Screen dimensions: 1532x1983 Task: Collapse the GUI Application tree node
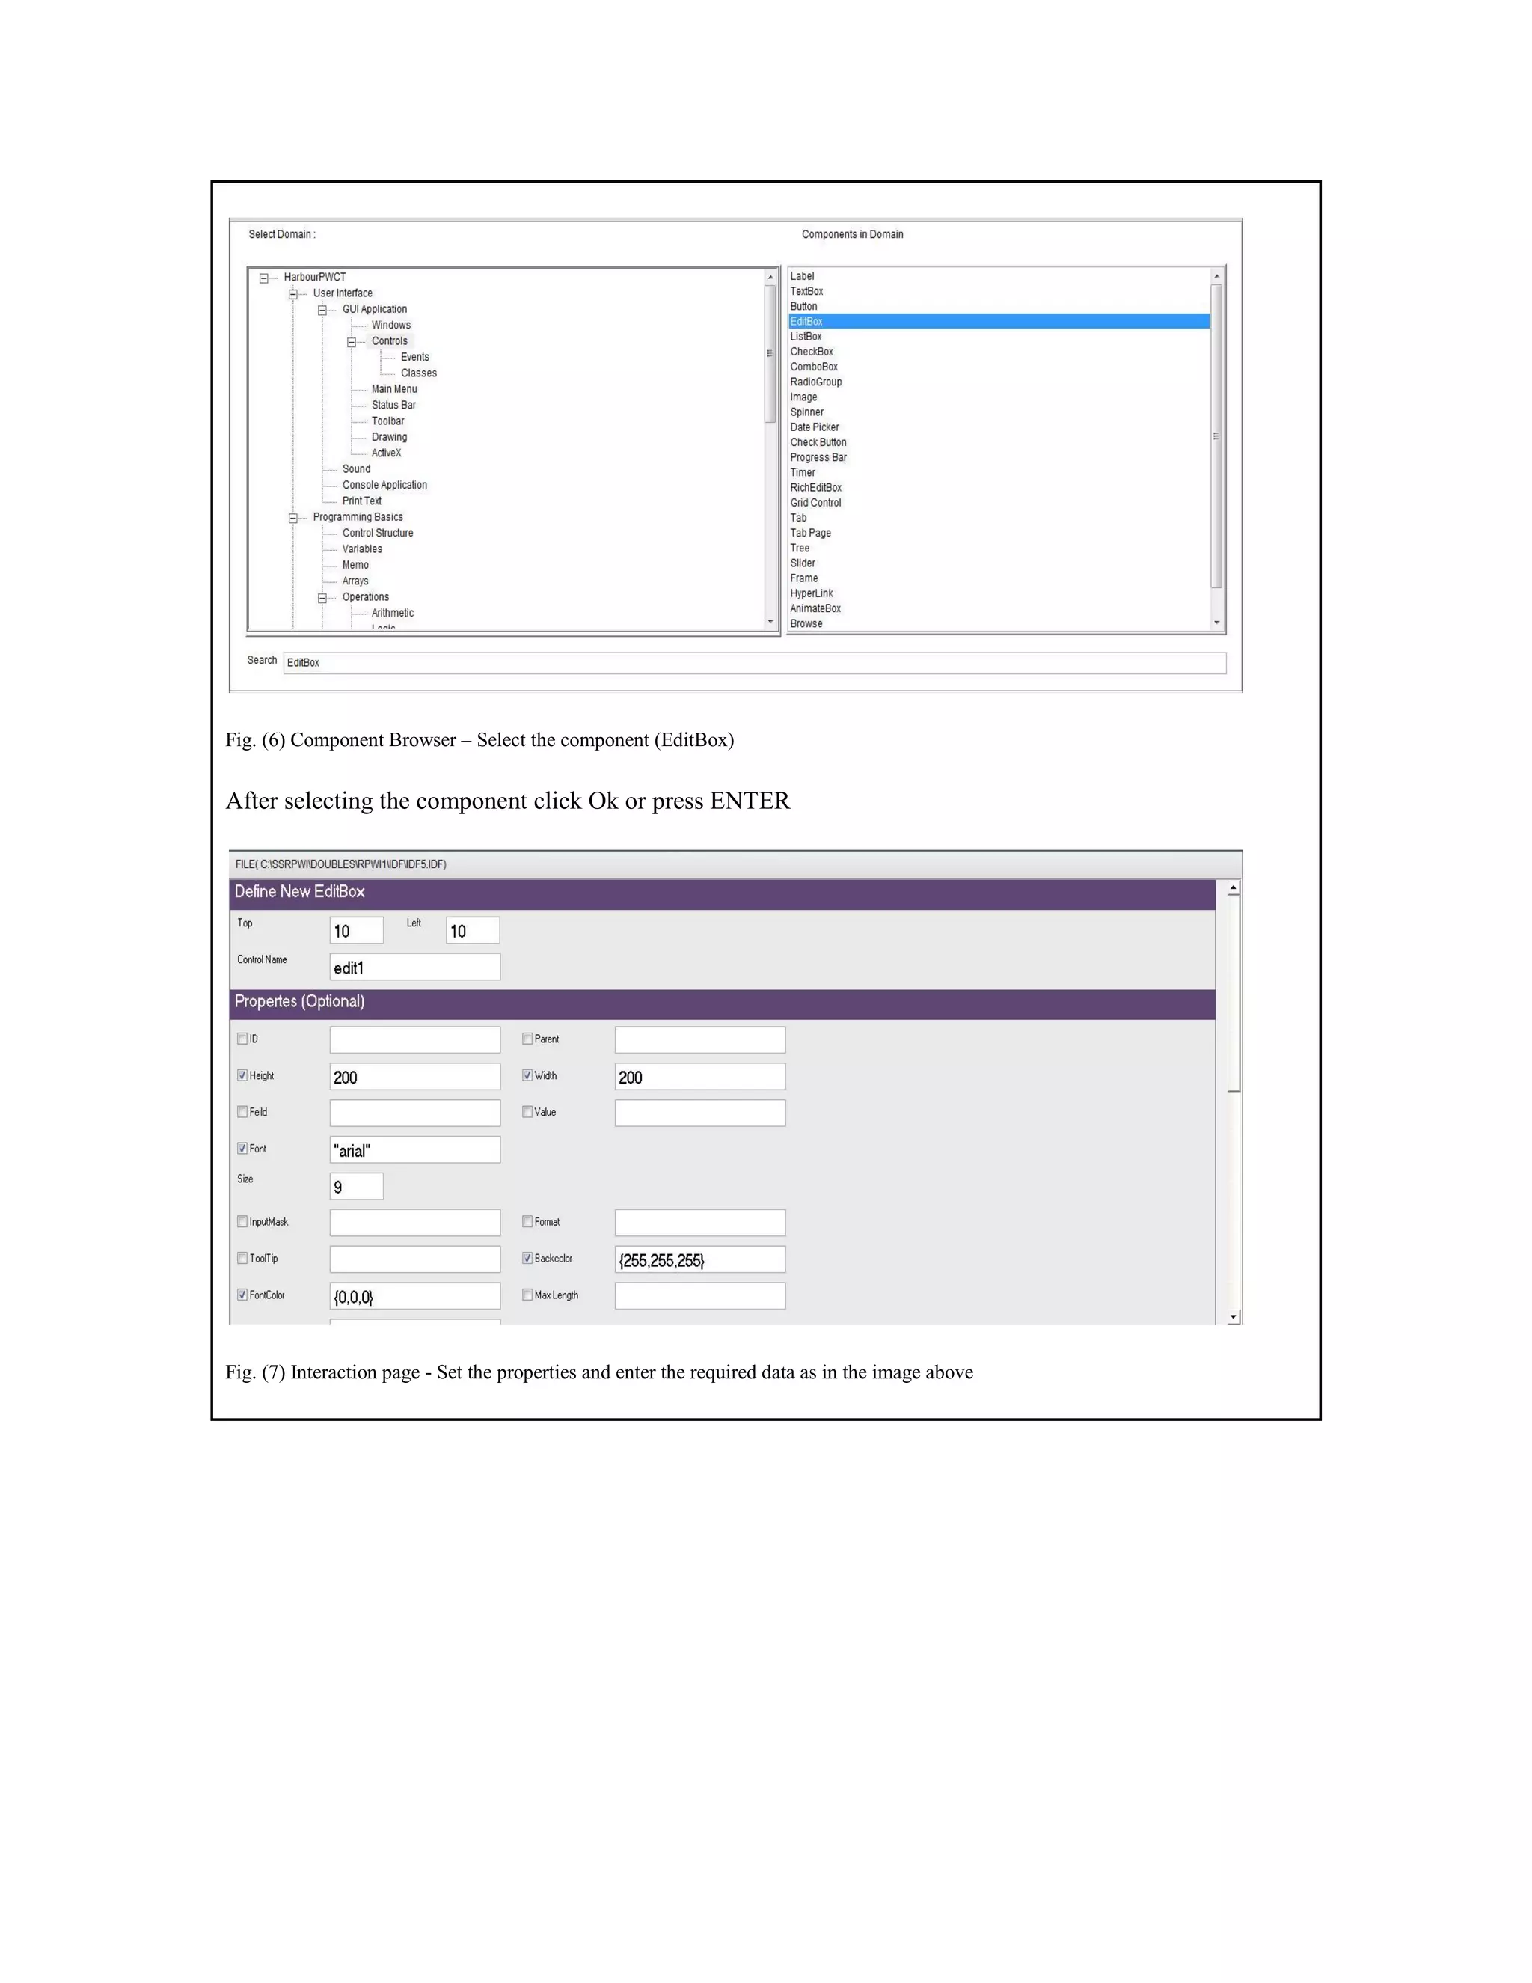pos(322,310)
